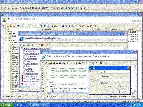
Task: Collapse the admin folder in Explorer tree
Action: 3,31
